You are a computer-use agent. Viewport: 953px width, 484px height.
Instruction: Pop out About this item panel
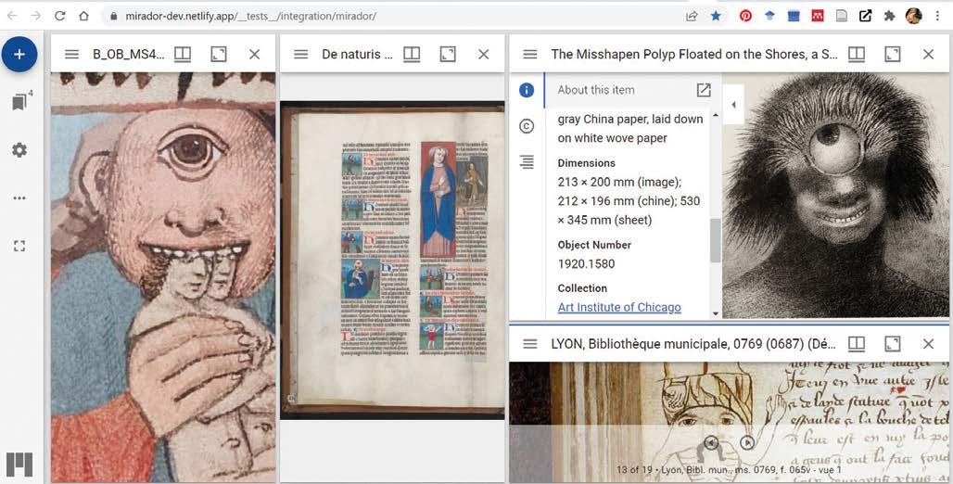pos(704,90)
